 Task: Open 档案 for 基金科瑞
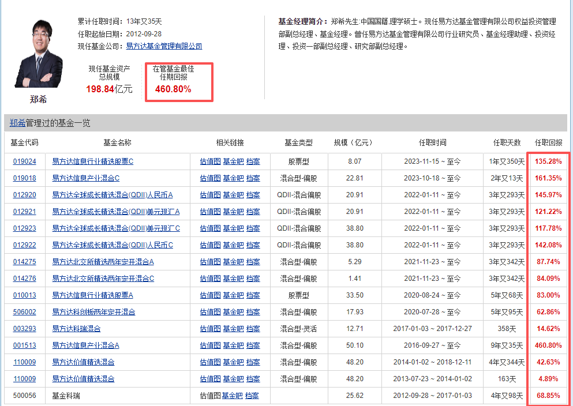click(252, 396)
